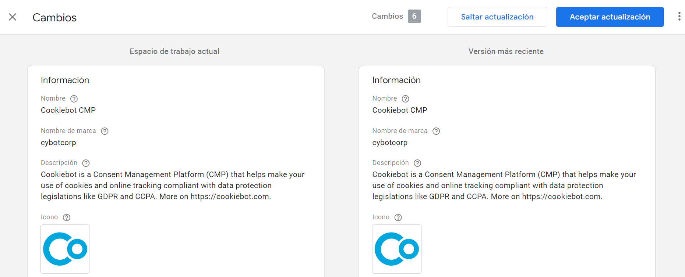This screenshot has height=277, width=685.
Task: Open Nombre de marca help icon in latest version
Action: 436,131
